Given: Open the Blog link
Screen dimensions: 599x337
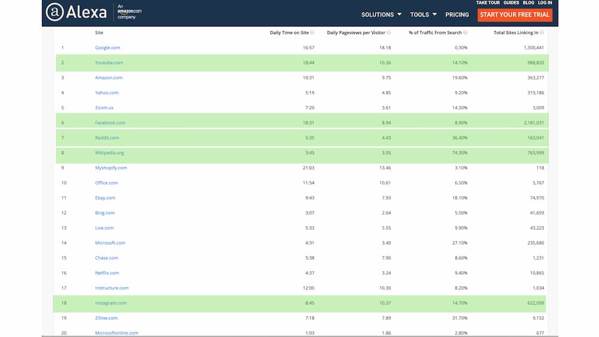Looking at the screenshot, I should pos(528,2).
